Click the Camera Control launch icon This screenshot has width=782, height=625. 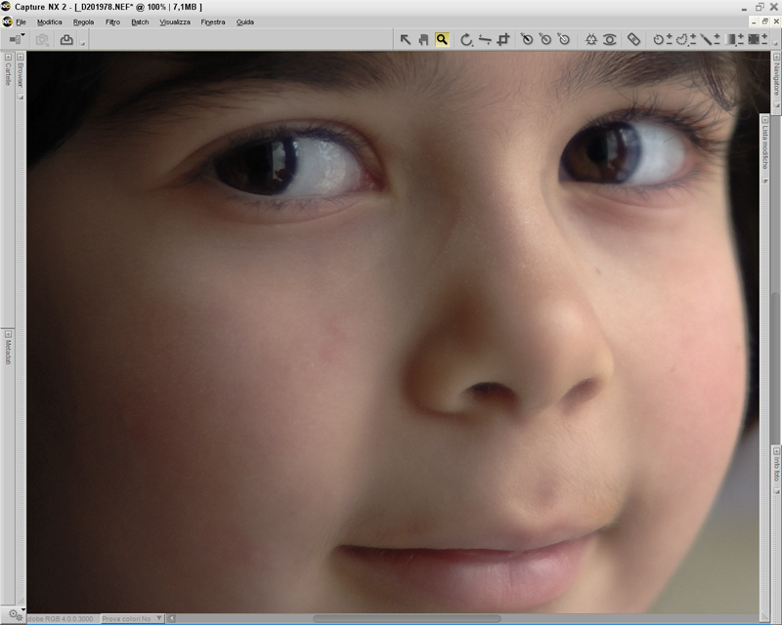pyautogui.click(x=42, y=39)
